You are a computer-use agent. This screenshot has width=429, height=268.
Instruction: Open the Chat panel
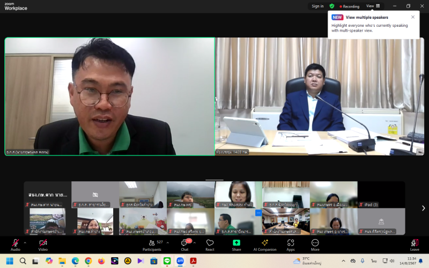[184, 243]
